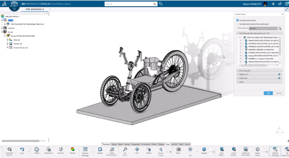Collapse Fluid Domain Bounding Parts section
This screenshot has height=158, width=289.
click(238, 33)
